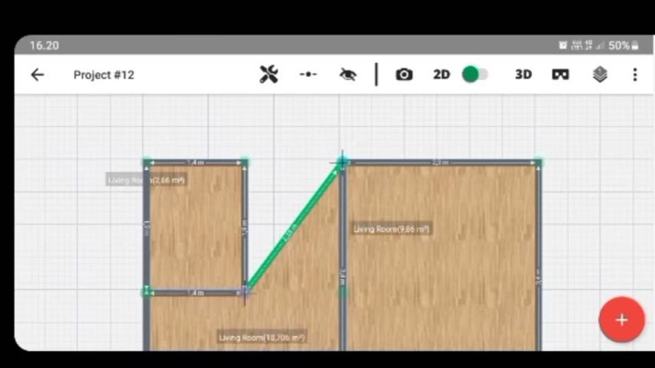Select the top corner node of diagonal wall
This screenshot has height=368, width=655.
343,161
